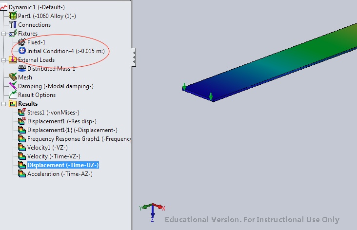Click the Displacement1{1} plot icon
Screen dimensions: 357x230
(22, 130)
